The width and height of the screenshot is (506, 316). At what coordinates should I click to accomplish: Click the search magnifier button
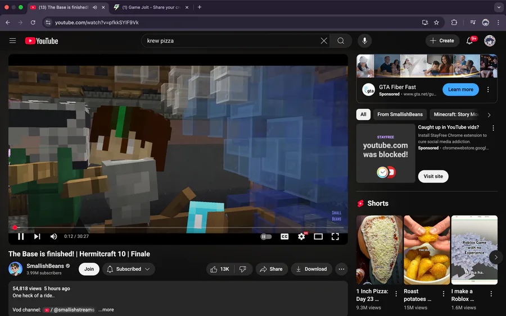coord(341,40)
